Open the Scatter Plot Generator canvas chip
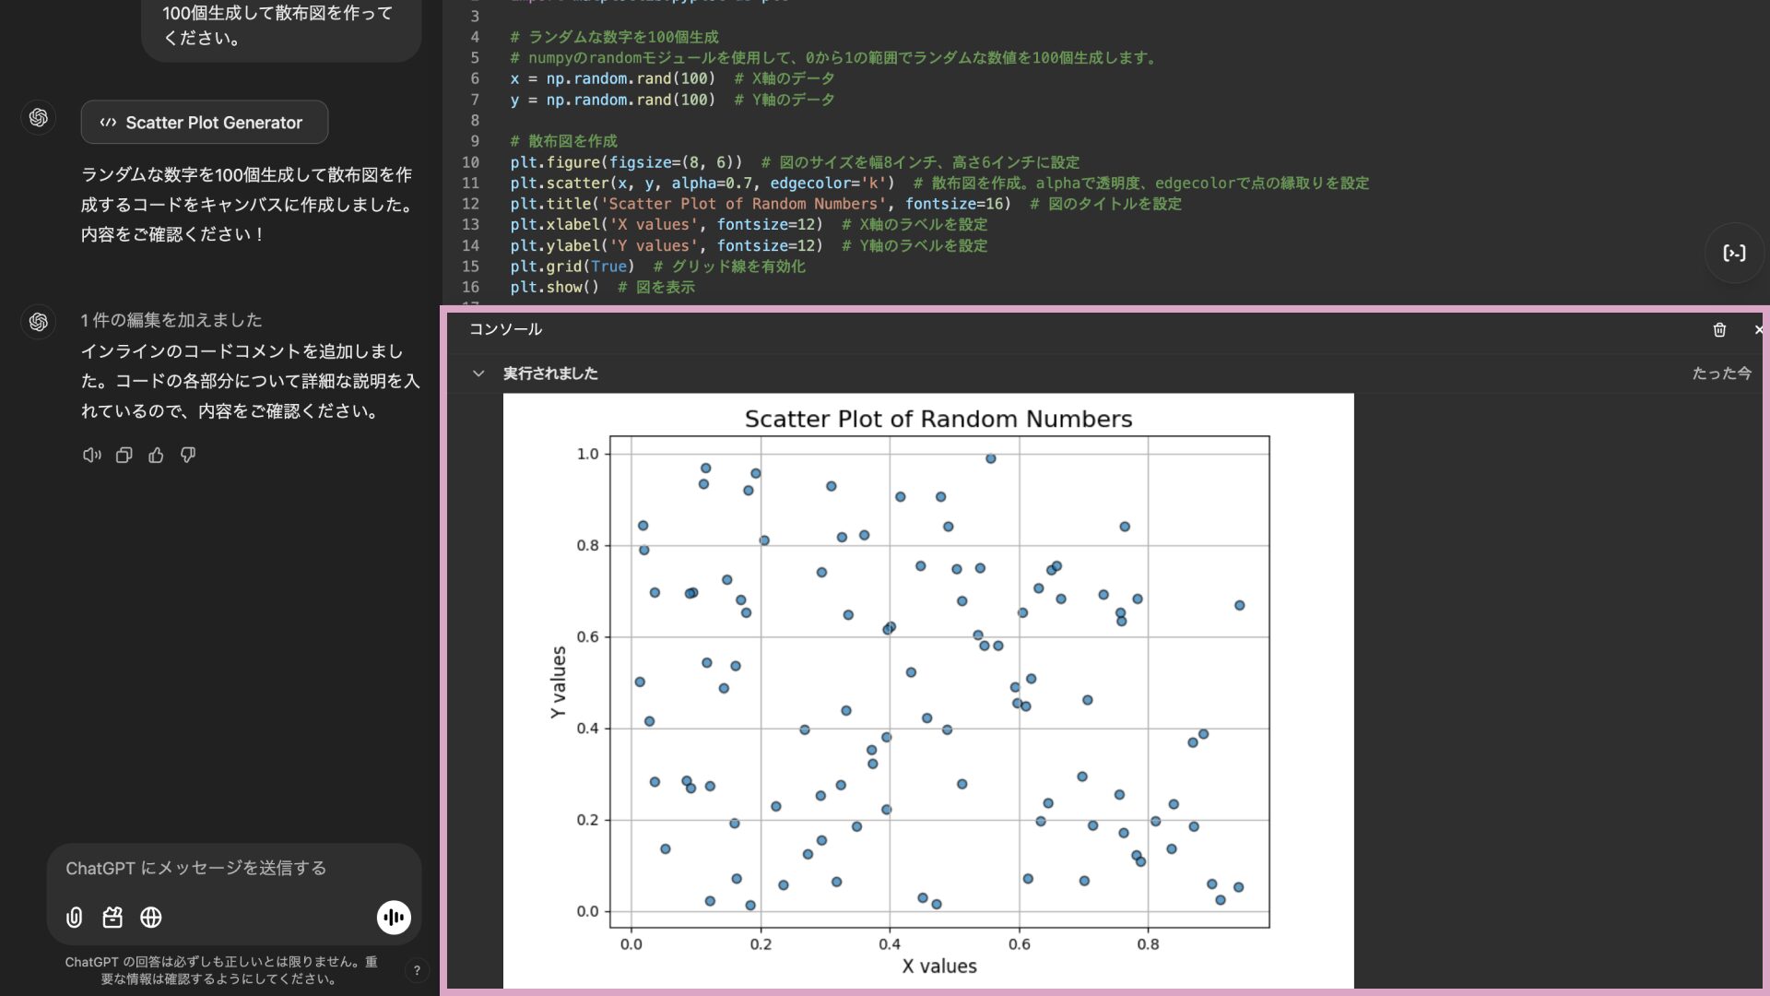The image size is (1770, 996). pos(204,123)
